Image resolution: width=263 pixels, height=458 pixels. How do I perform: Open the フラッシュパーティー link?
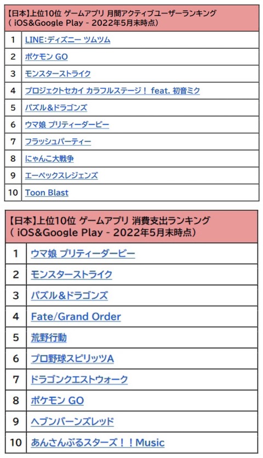[58, 142]
